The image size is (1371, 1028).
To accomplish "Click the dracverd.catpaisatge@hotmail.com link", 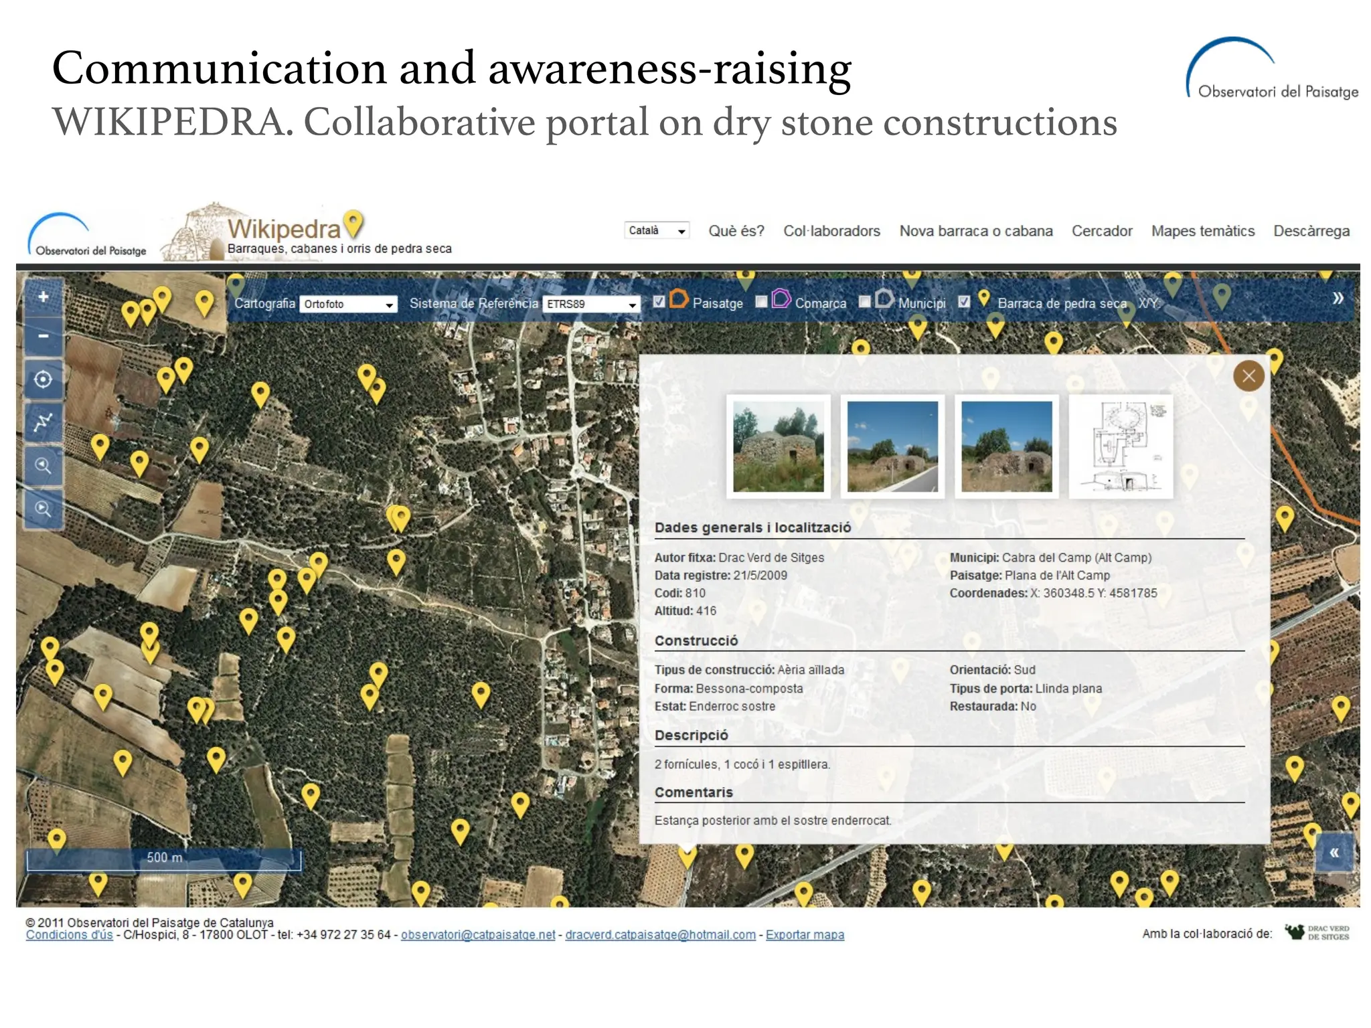I will point(660,935).
